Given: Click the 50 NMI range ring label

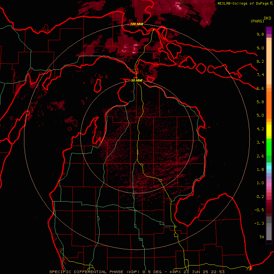Looking at the screenshot, I should pyautogui.click(x=137, y=80).
